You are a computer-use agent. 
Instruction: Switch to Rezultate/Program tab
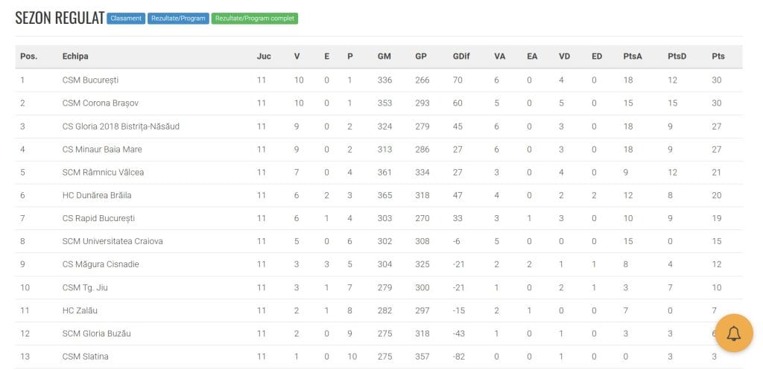[x=179, y=19]
